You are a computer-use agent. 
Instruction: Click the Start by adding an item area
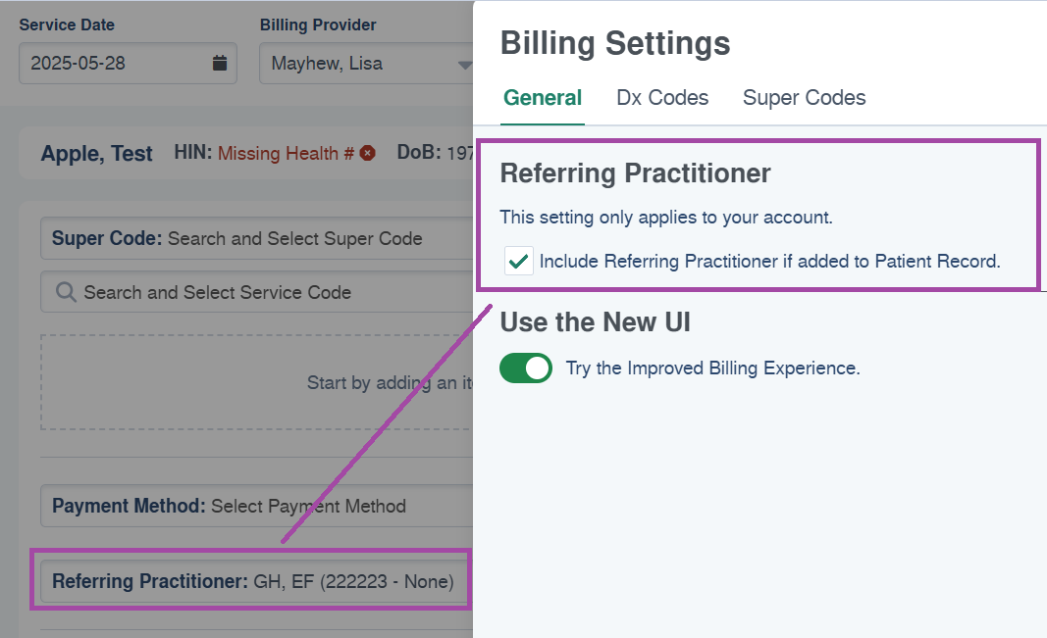tap(256, 382)
